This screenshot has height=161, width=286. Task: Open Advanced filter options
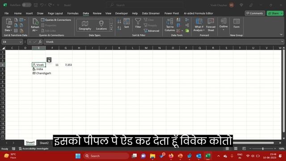tap(151, 31)
